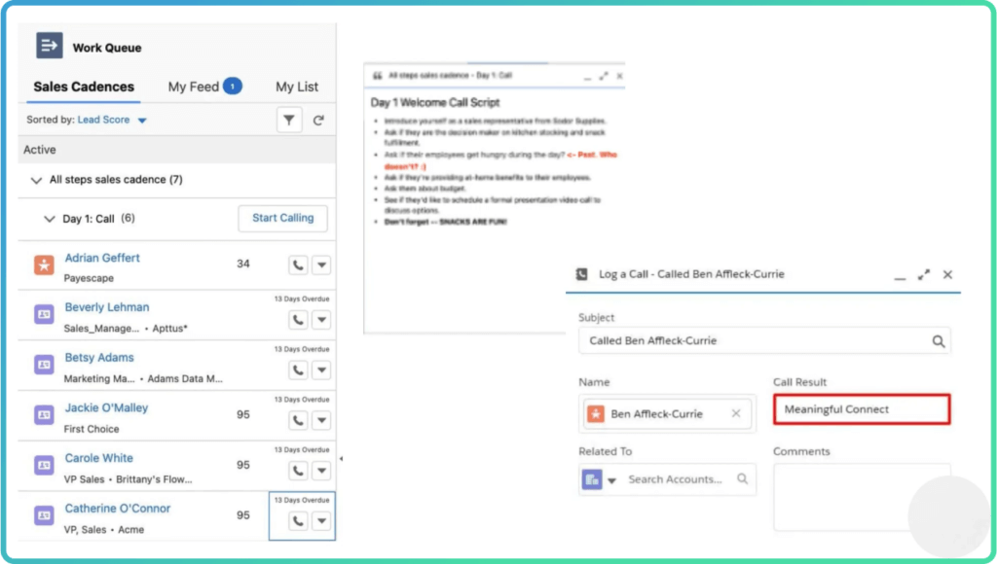Click Payescape company text
The height and width of the screenshot is (564, 997).
tap(89, 278)
